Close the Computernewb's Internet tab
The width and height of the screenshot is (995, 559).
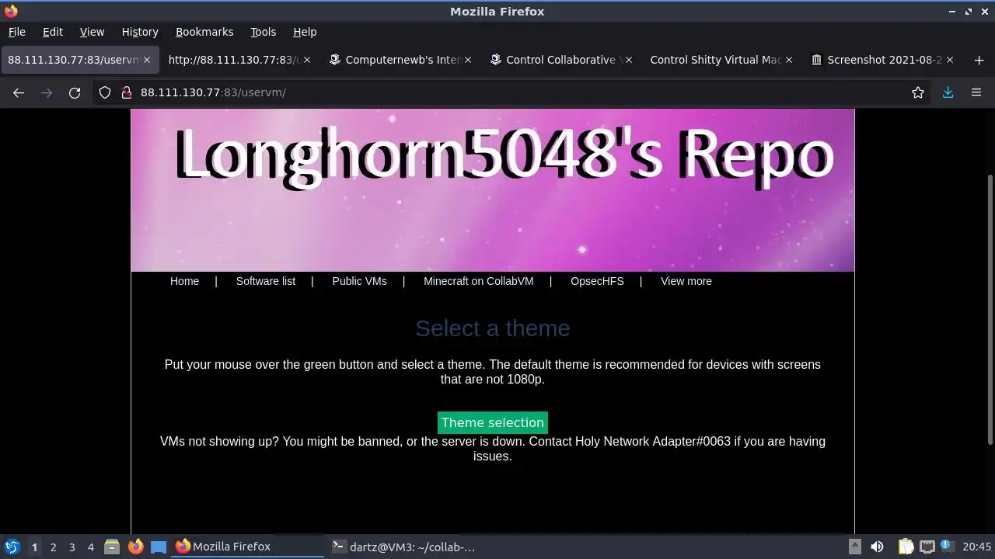click(467, 60)
